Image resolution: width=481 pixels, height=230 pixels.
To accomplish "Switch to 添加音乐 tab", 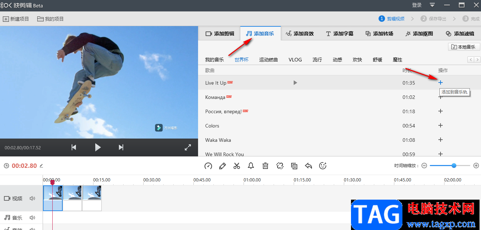I will coord(260,34).
